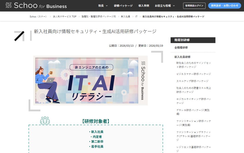Image resolution: width=244 pixels, height=153 pixels.
Task: Open the 新入社員 breadcrumb link
Action: coord(125,17)
